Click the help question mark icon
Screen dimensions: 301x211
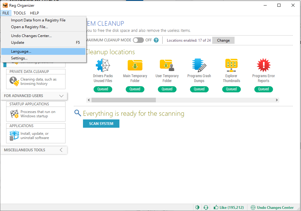pos(156,40)
